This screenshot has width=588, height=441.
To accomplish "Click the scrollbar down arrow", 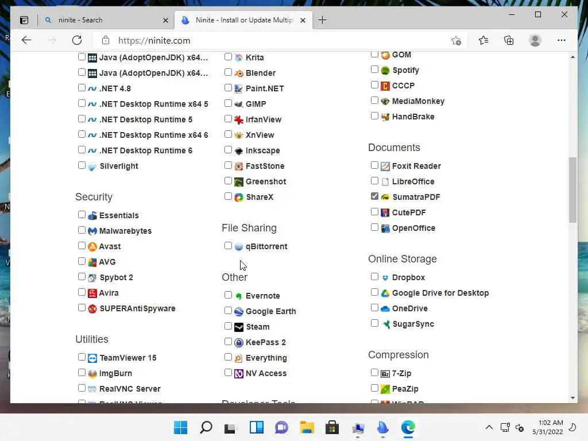I will 572,398.
